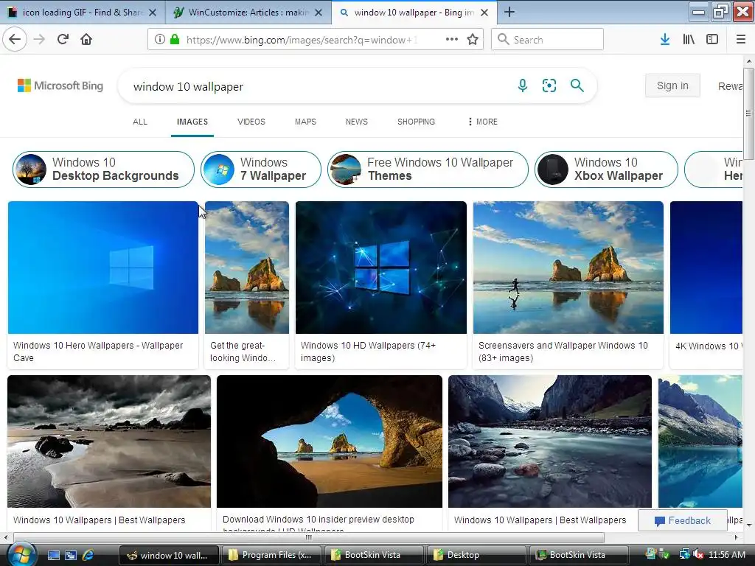Screen dimensions: 755x566
Task: Select the SHOPPING search category
Action: tap(416, 122)
